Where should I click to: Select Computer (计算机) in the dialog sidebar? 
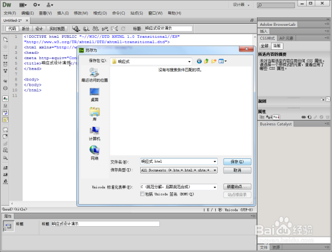coord(94,134)
